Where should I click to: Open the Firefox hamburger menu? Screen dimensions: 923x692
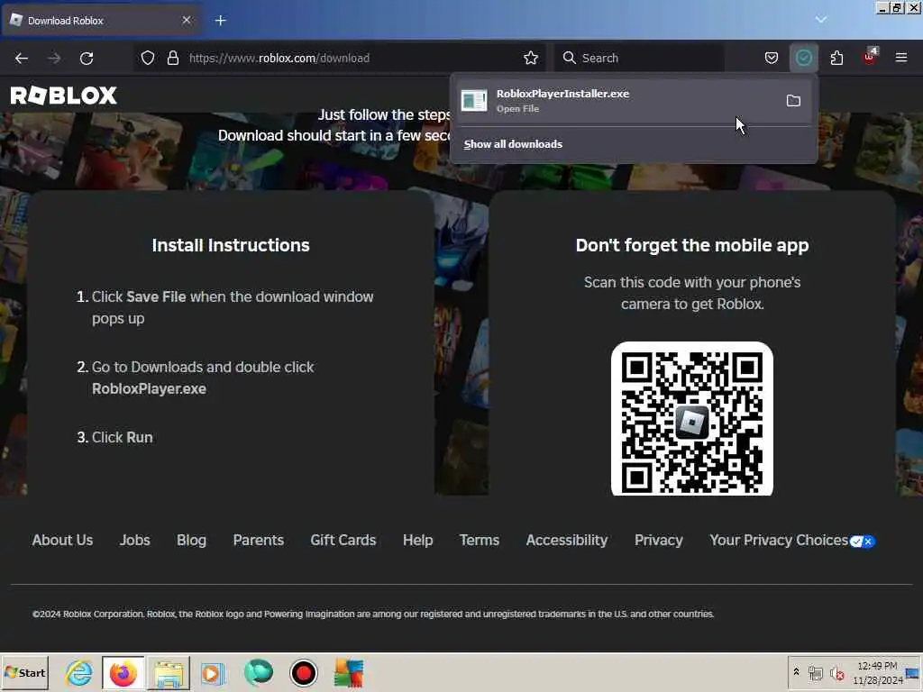(x=900, y=58)
